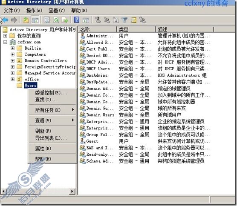The height and width of the screenshot is (206, 237).
Task: Collapse the ccfxny.com domain node
Action: pyautogui.click(x=5, y=42)
